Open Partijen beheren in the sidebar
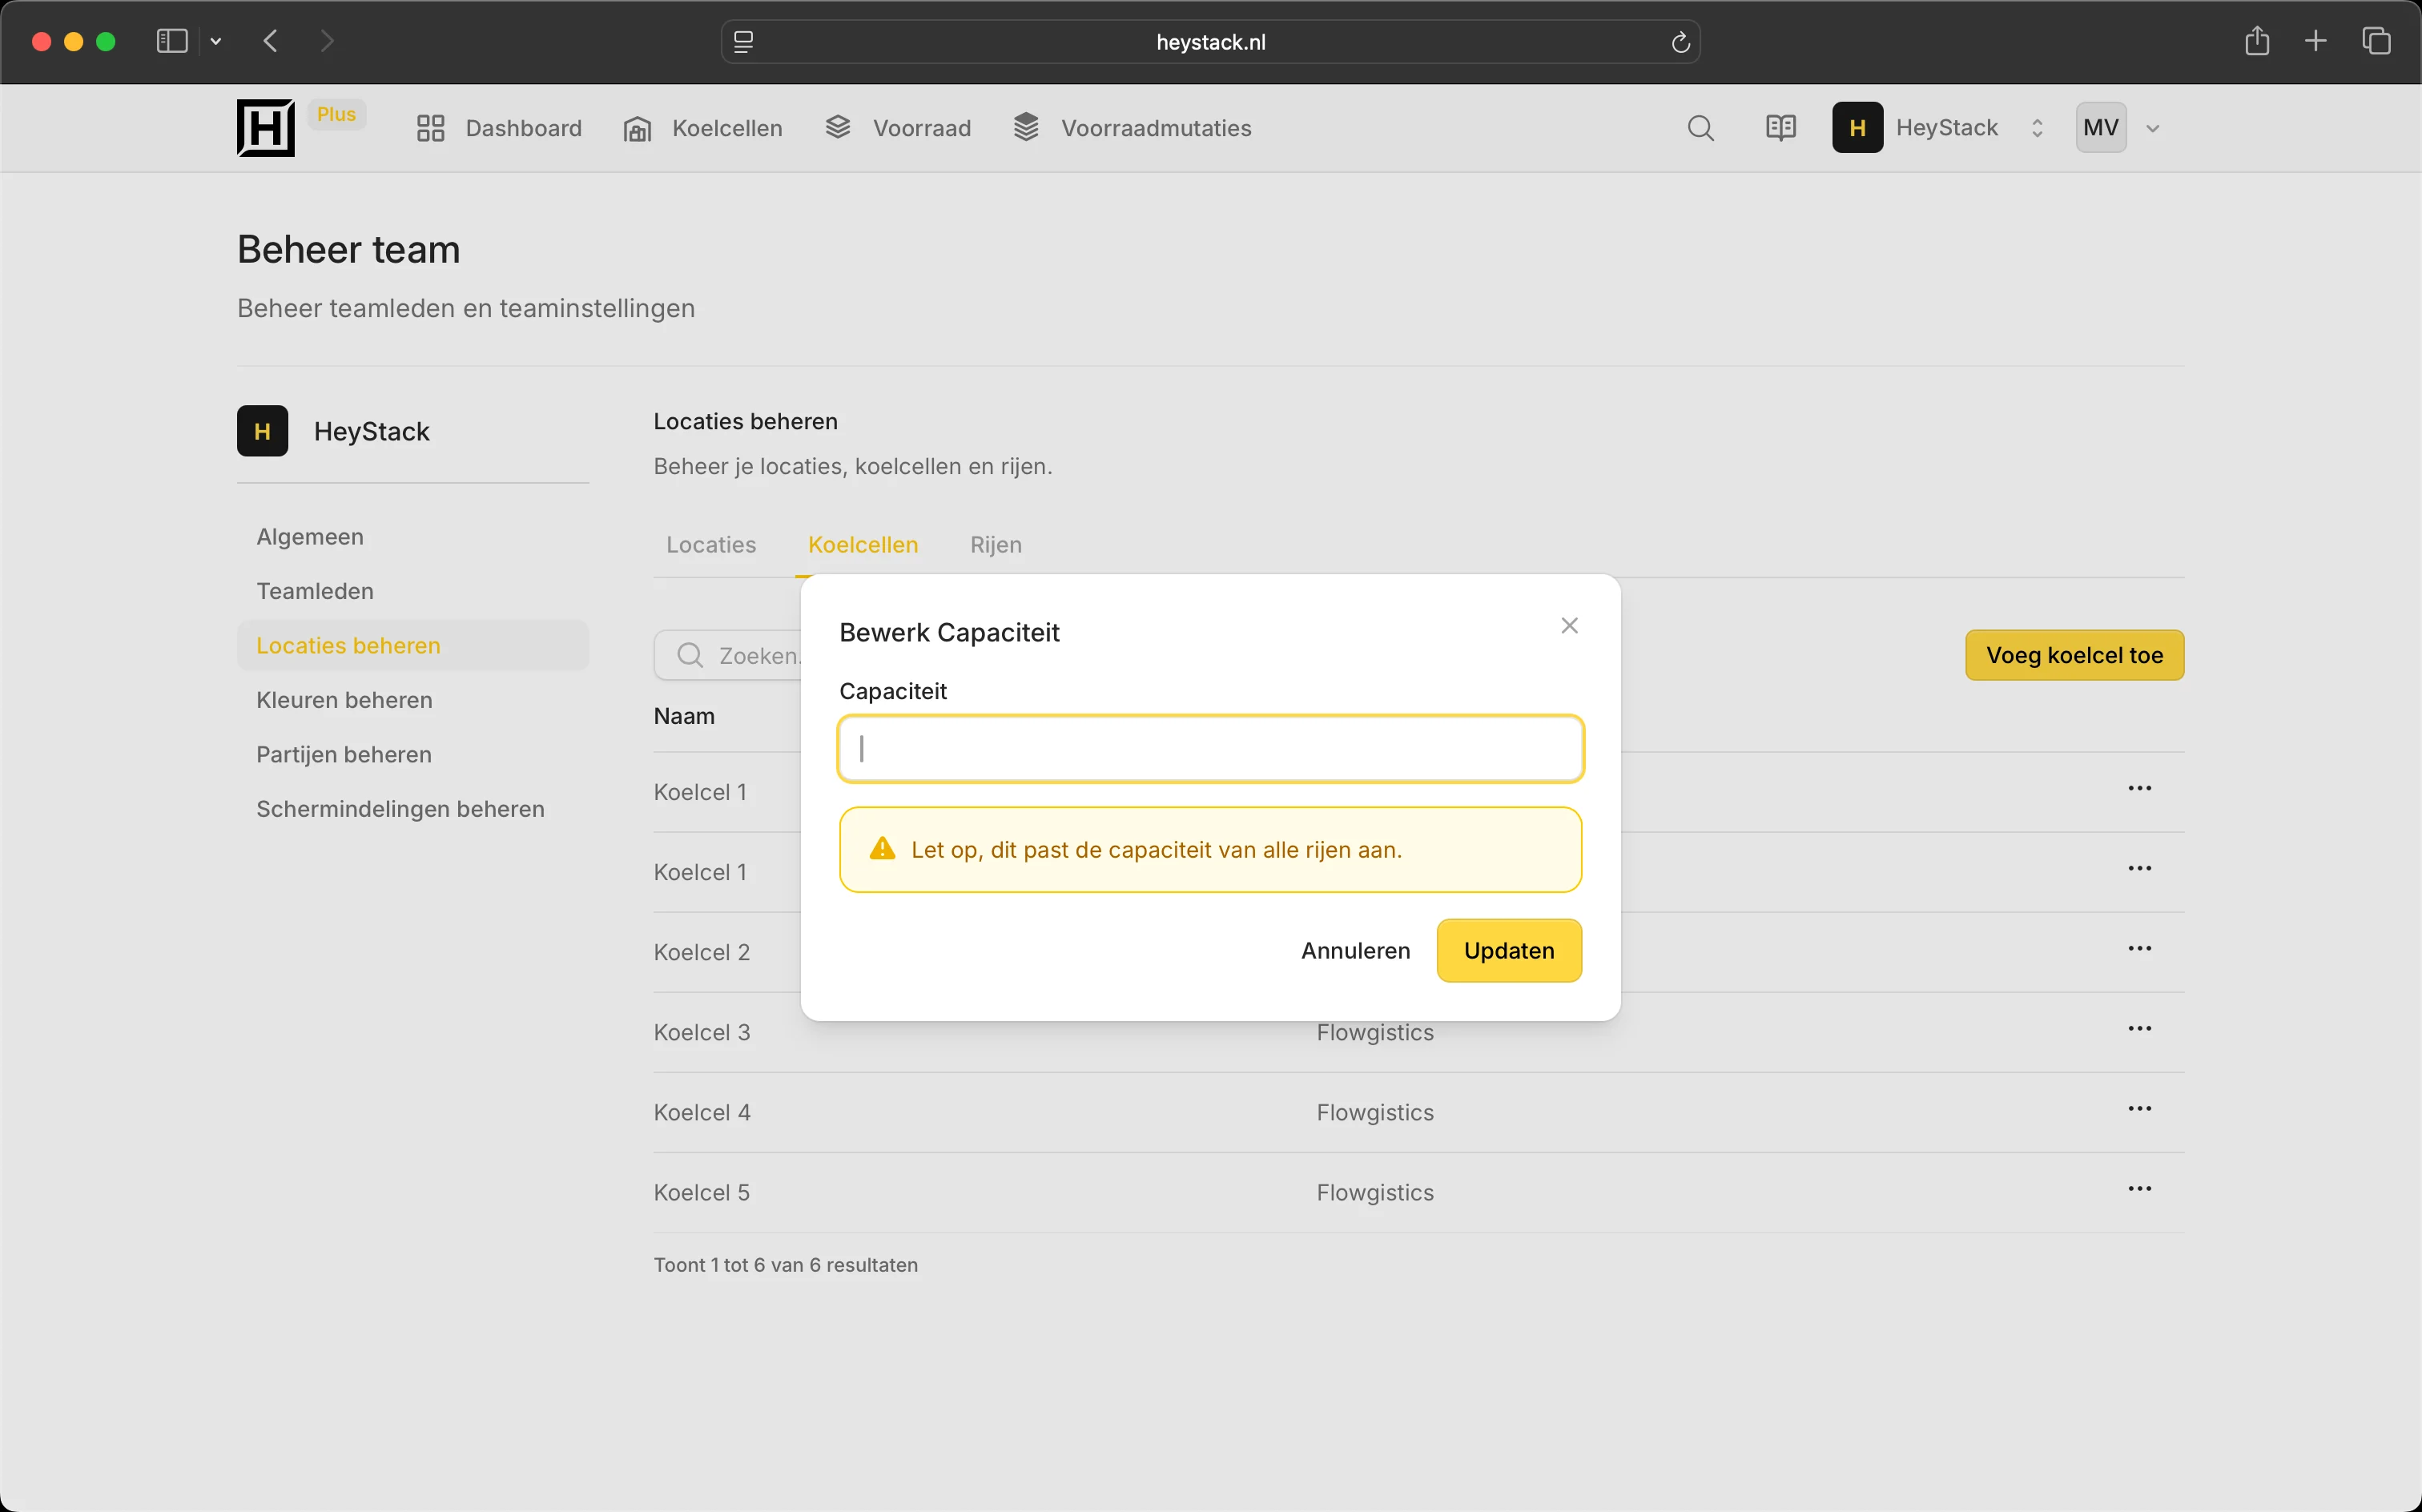The height and width of the screenshot is (1512, 2422). click(x=344, y=755)
